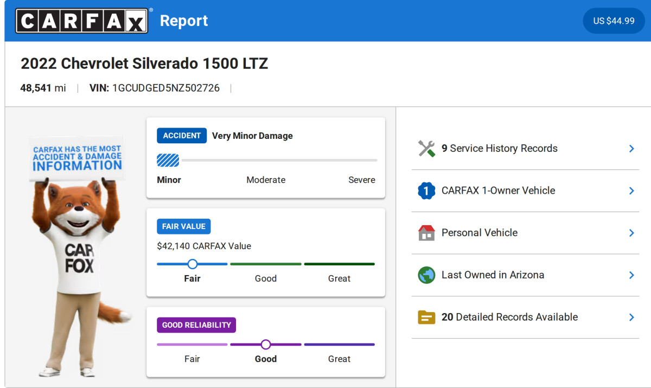Click the Moderate severity label
Viewport: 651px width, 388px height.
(x=266, y=180)
